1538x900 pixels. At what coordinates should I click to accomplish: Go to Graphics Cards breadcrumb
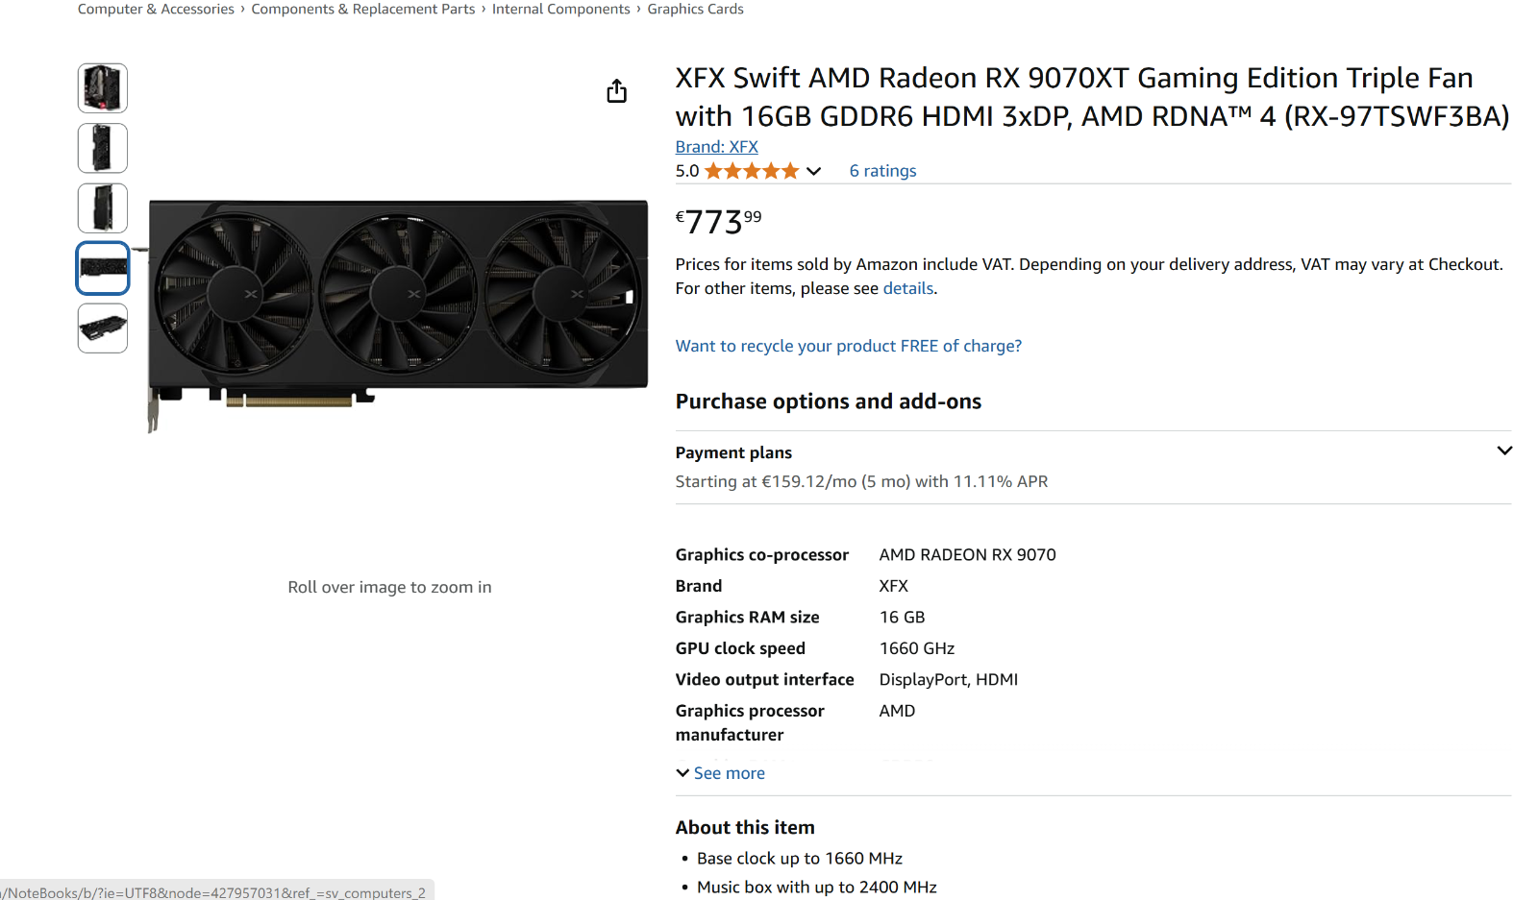tap(696, 9)
